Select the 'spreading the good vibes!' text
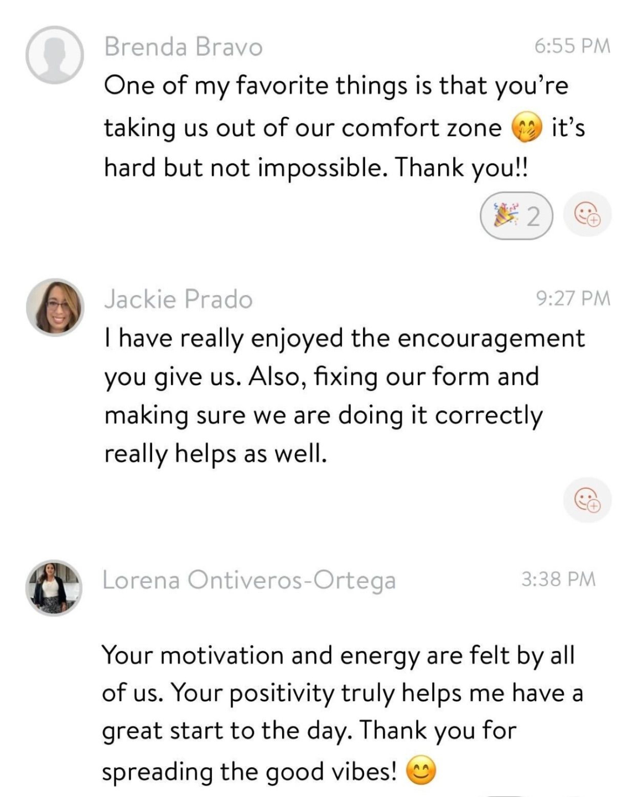The width and height of the screenshot is (638, 797). pyautogui.click(x=249, y=772)
